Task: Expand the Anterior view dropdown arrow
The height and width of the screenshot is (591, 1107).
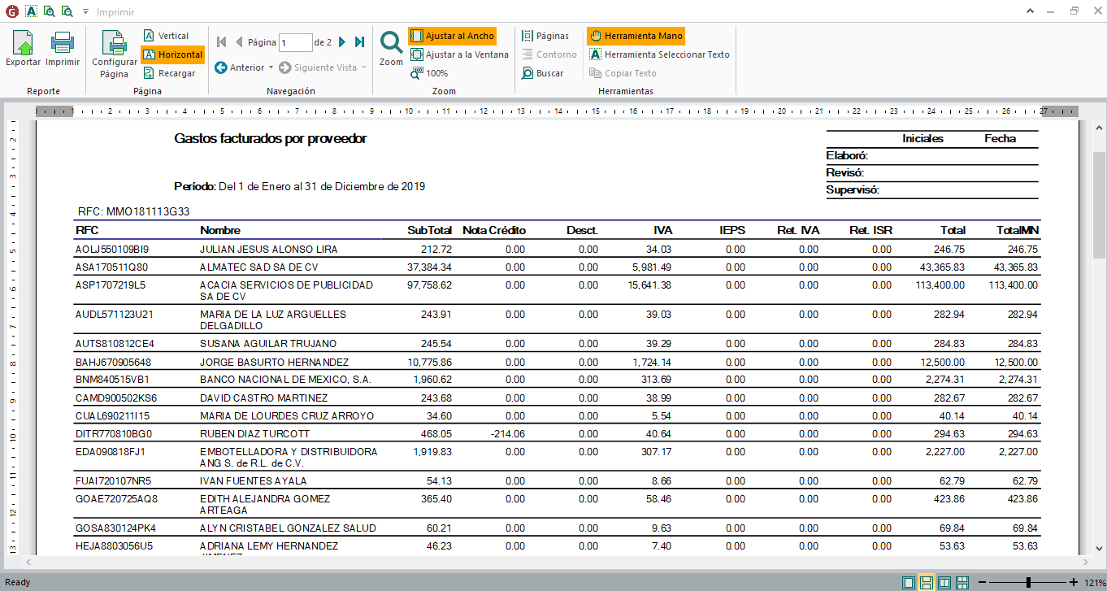Action: [271, 68]
